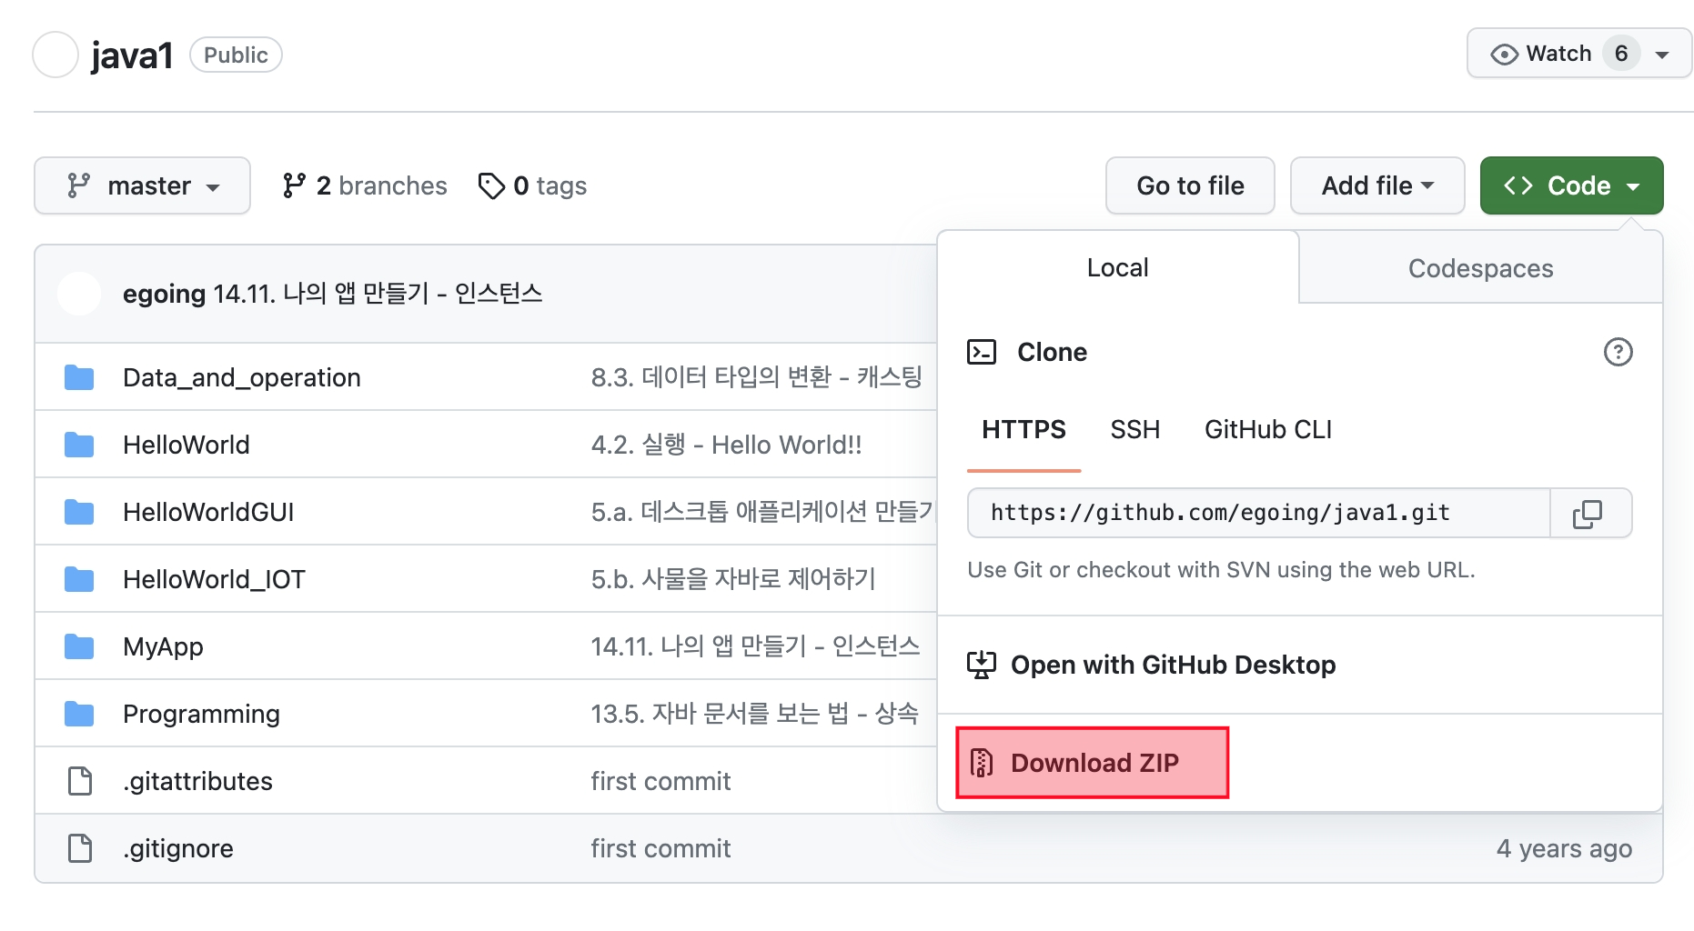Expand the Add file dropdown
Screen dimensions: 1694x931
pyautogui.click(x=1377, y=185)
